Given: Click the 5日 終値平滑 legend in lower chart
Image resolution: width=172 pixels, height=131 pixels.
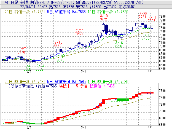Looking at the screenshot, I should click(x=66, y=82).
